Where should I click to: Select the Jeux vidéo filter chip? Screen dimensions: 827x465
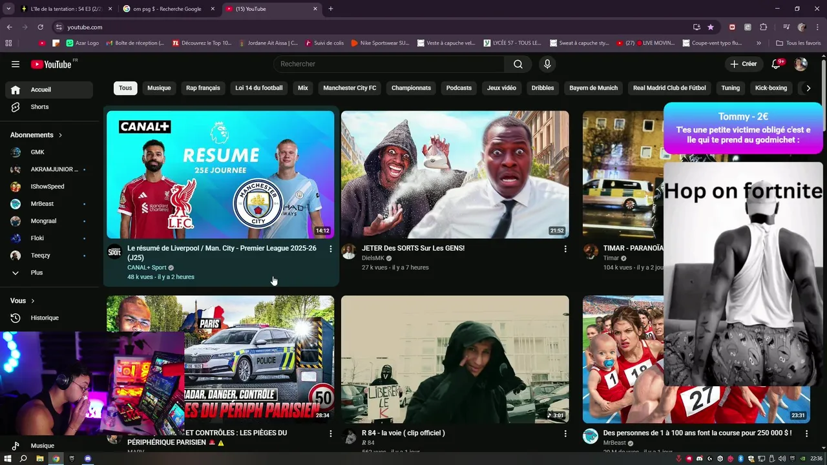501,88
